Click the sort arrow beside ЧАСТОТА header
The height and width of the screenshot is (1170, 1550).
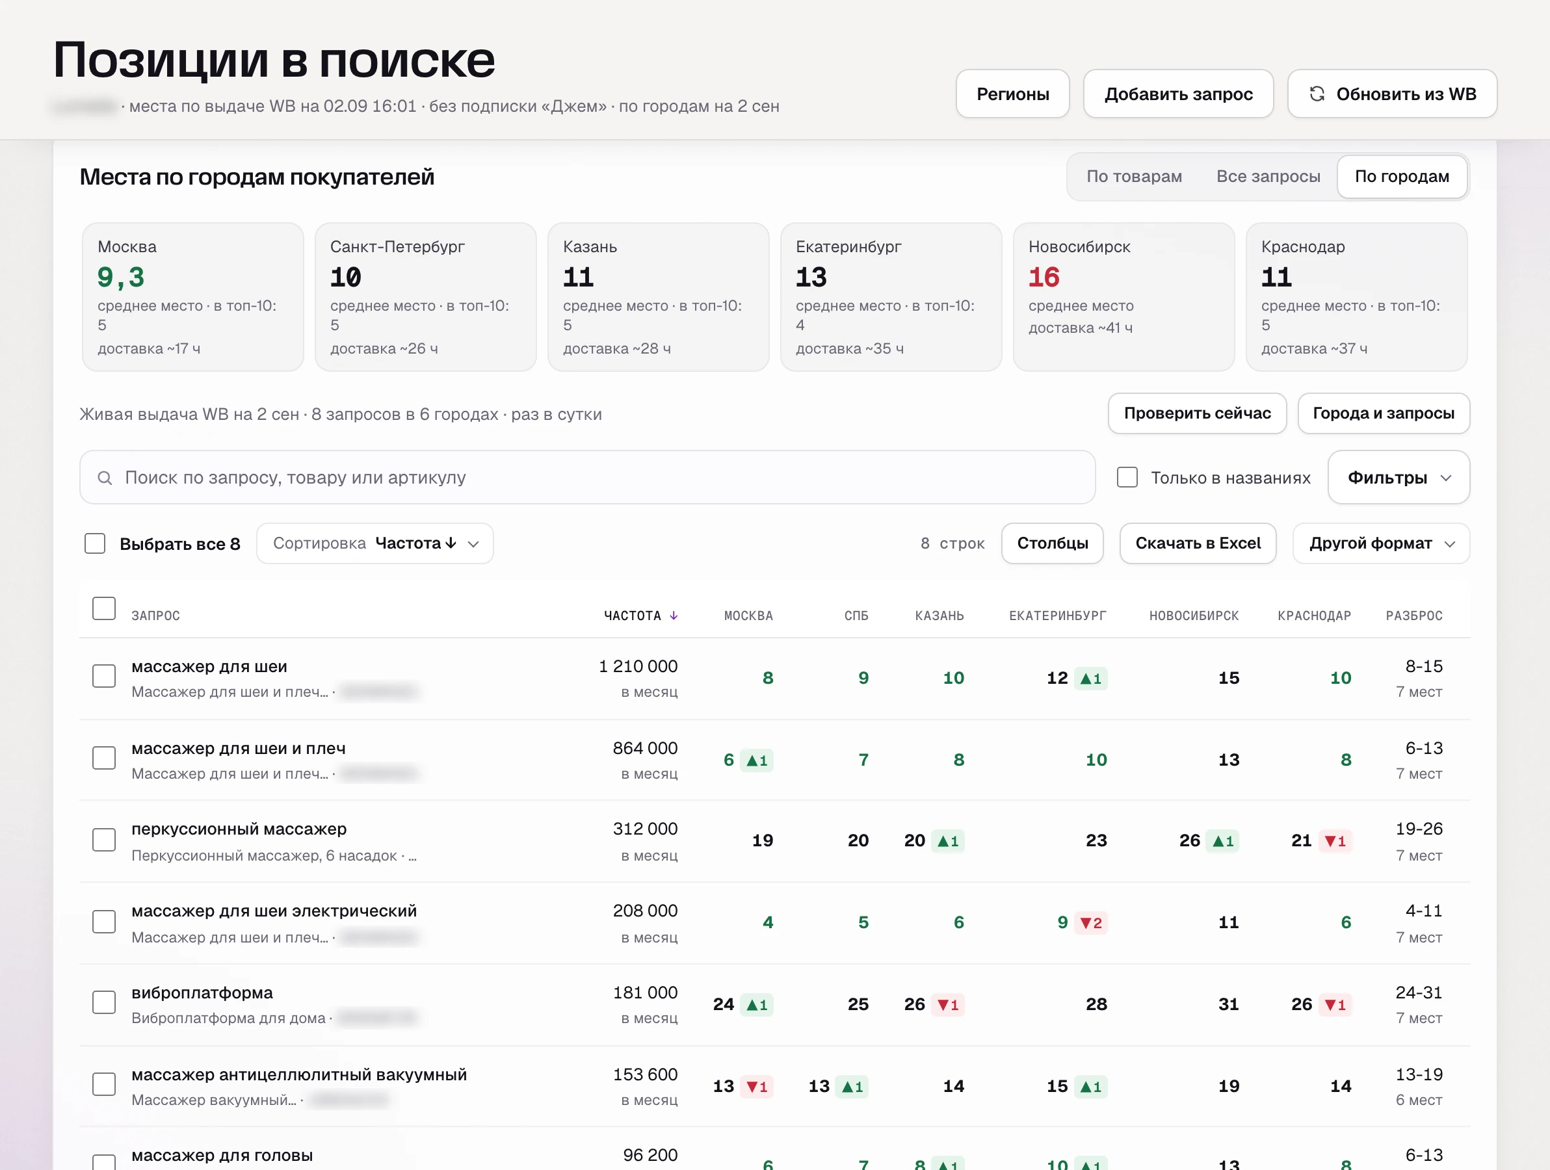(x=674, y=615)
